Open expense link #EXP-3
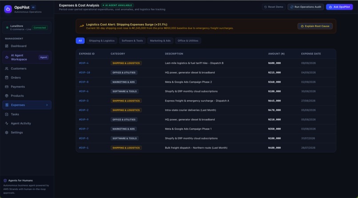 [x=84, y=101]
